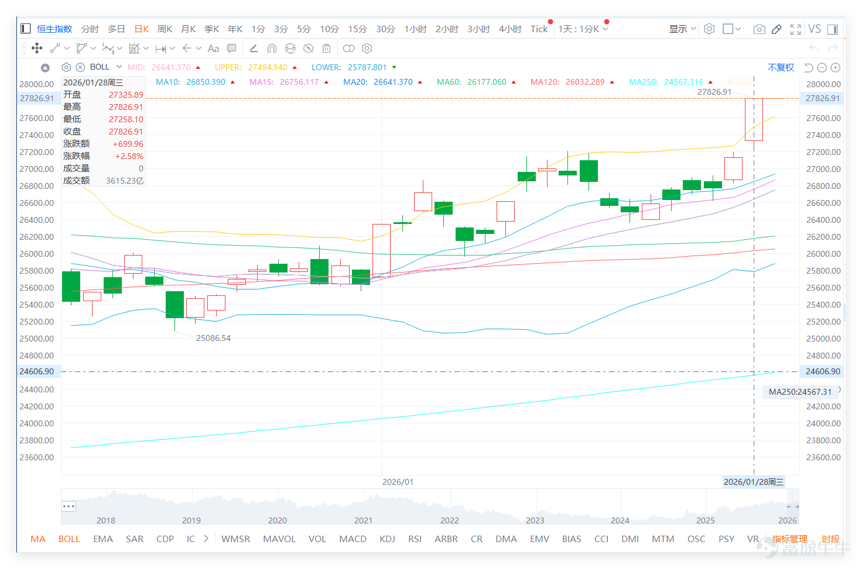
Task: Remove the BOLL indicator with X icon
Action: tap(80, 67)
